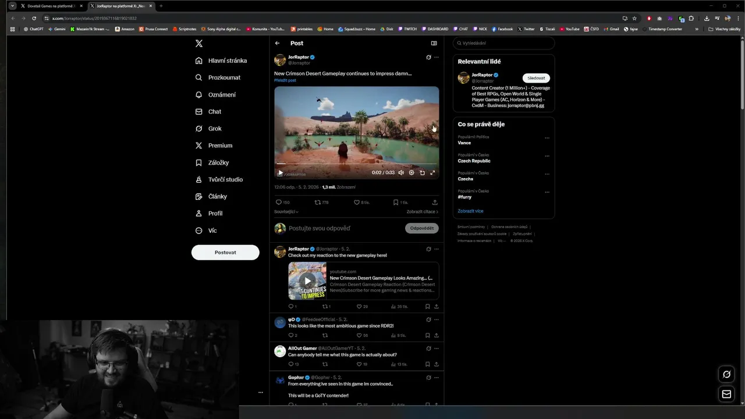Like the FeedeeOfficial reply

(x=359, y=336)
